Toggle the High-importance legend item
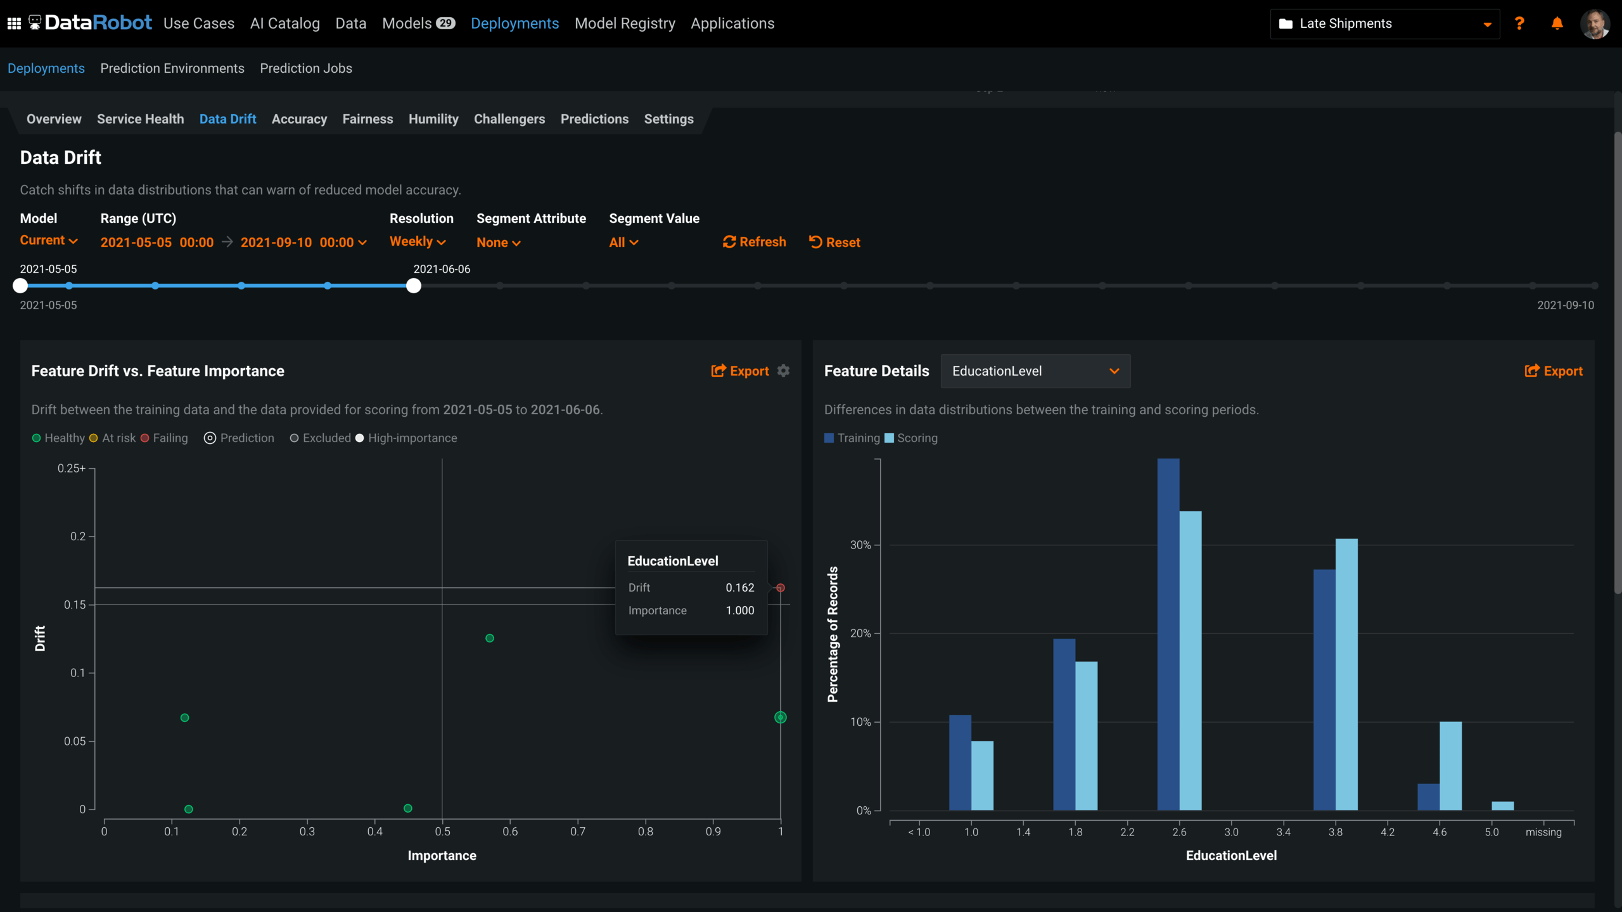The height and width of the screenshot is (912, 1622). point(407,438)
